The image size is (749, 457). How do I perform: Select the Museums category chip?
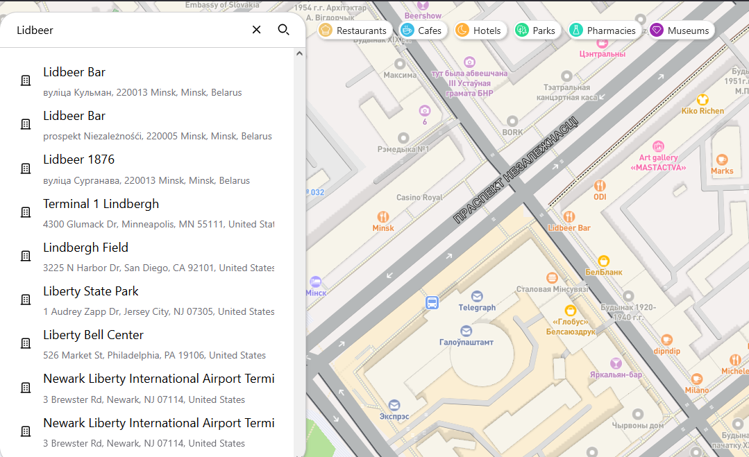pos(680,31)
